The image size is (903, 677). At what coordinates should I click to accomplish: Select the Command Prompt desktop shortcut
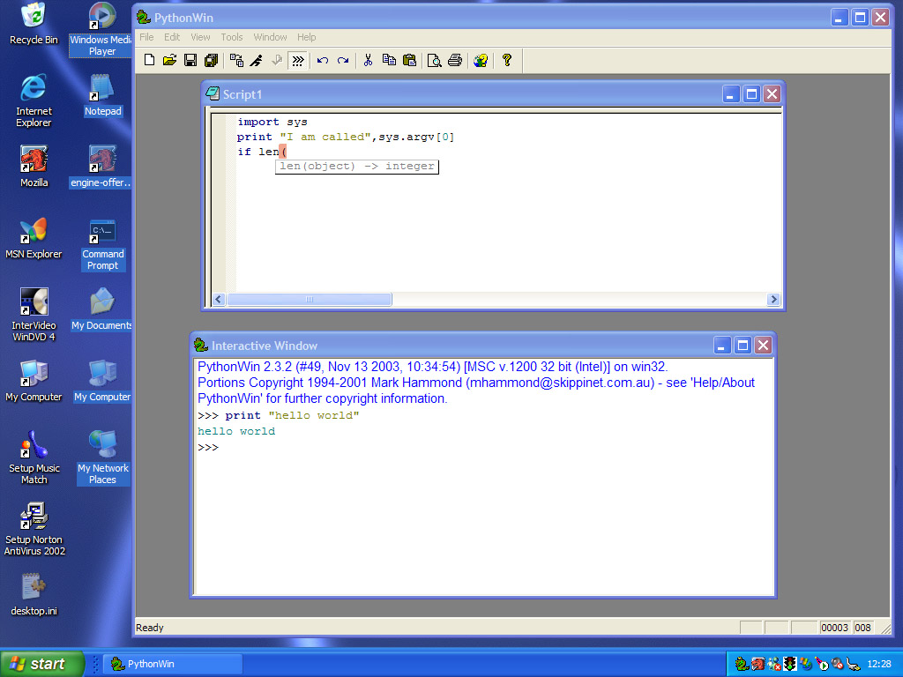tap(102, 244)
